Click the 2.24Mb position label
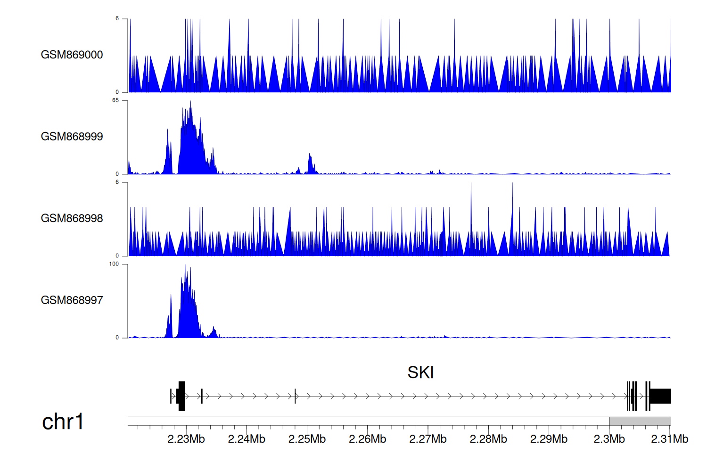Screen dimensions: 707x462 (247, 439)
